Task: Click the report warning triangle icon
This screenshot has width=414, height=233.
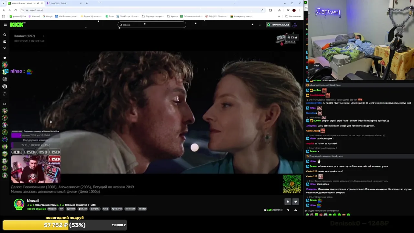Action: coord(295,210)
